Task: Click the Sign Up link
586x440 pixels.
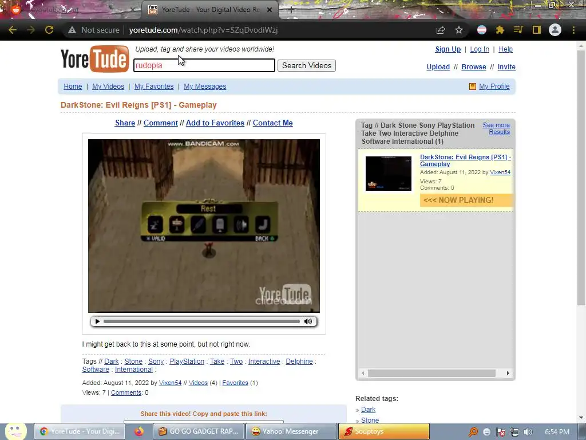Action: click(448, 49)
